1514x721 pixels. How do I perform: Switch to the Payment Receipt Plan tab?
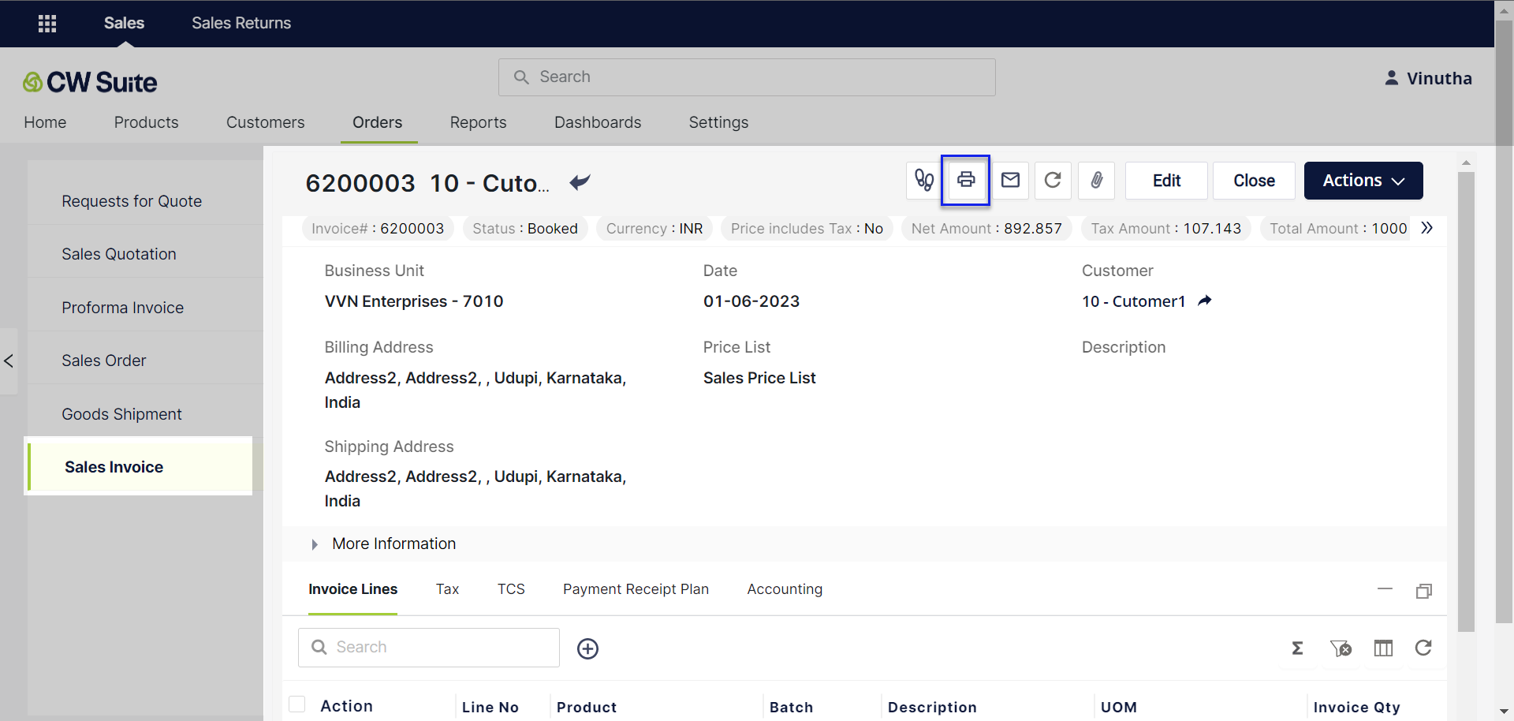point(636,589)
